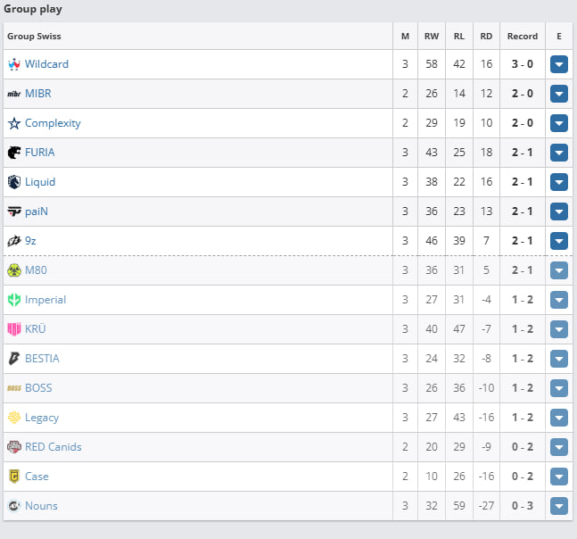Click the FURIA panther logo icon
Image resolution: width=577 pixels, height=539 pixels.
click(14, 153)
